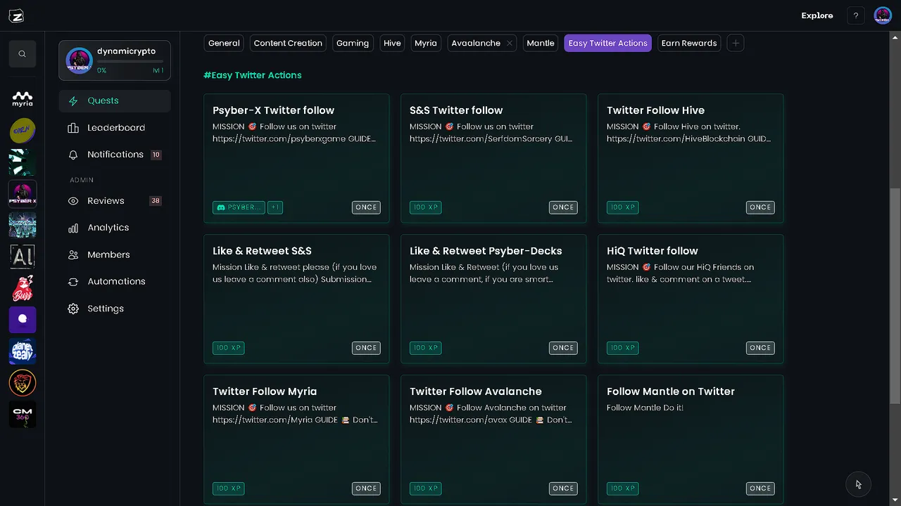Open the S&S Twitter follow quest card
901x506 pixels.
click(493, 158)
